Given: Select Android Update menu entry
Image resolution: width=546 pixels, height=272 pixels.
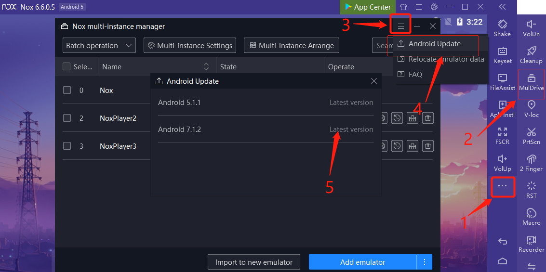Looking at the screenshot, I should coord(434,44).
